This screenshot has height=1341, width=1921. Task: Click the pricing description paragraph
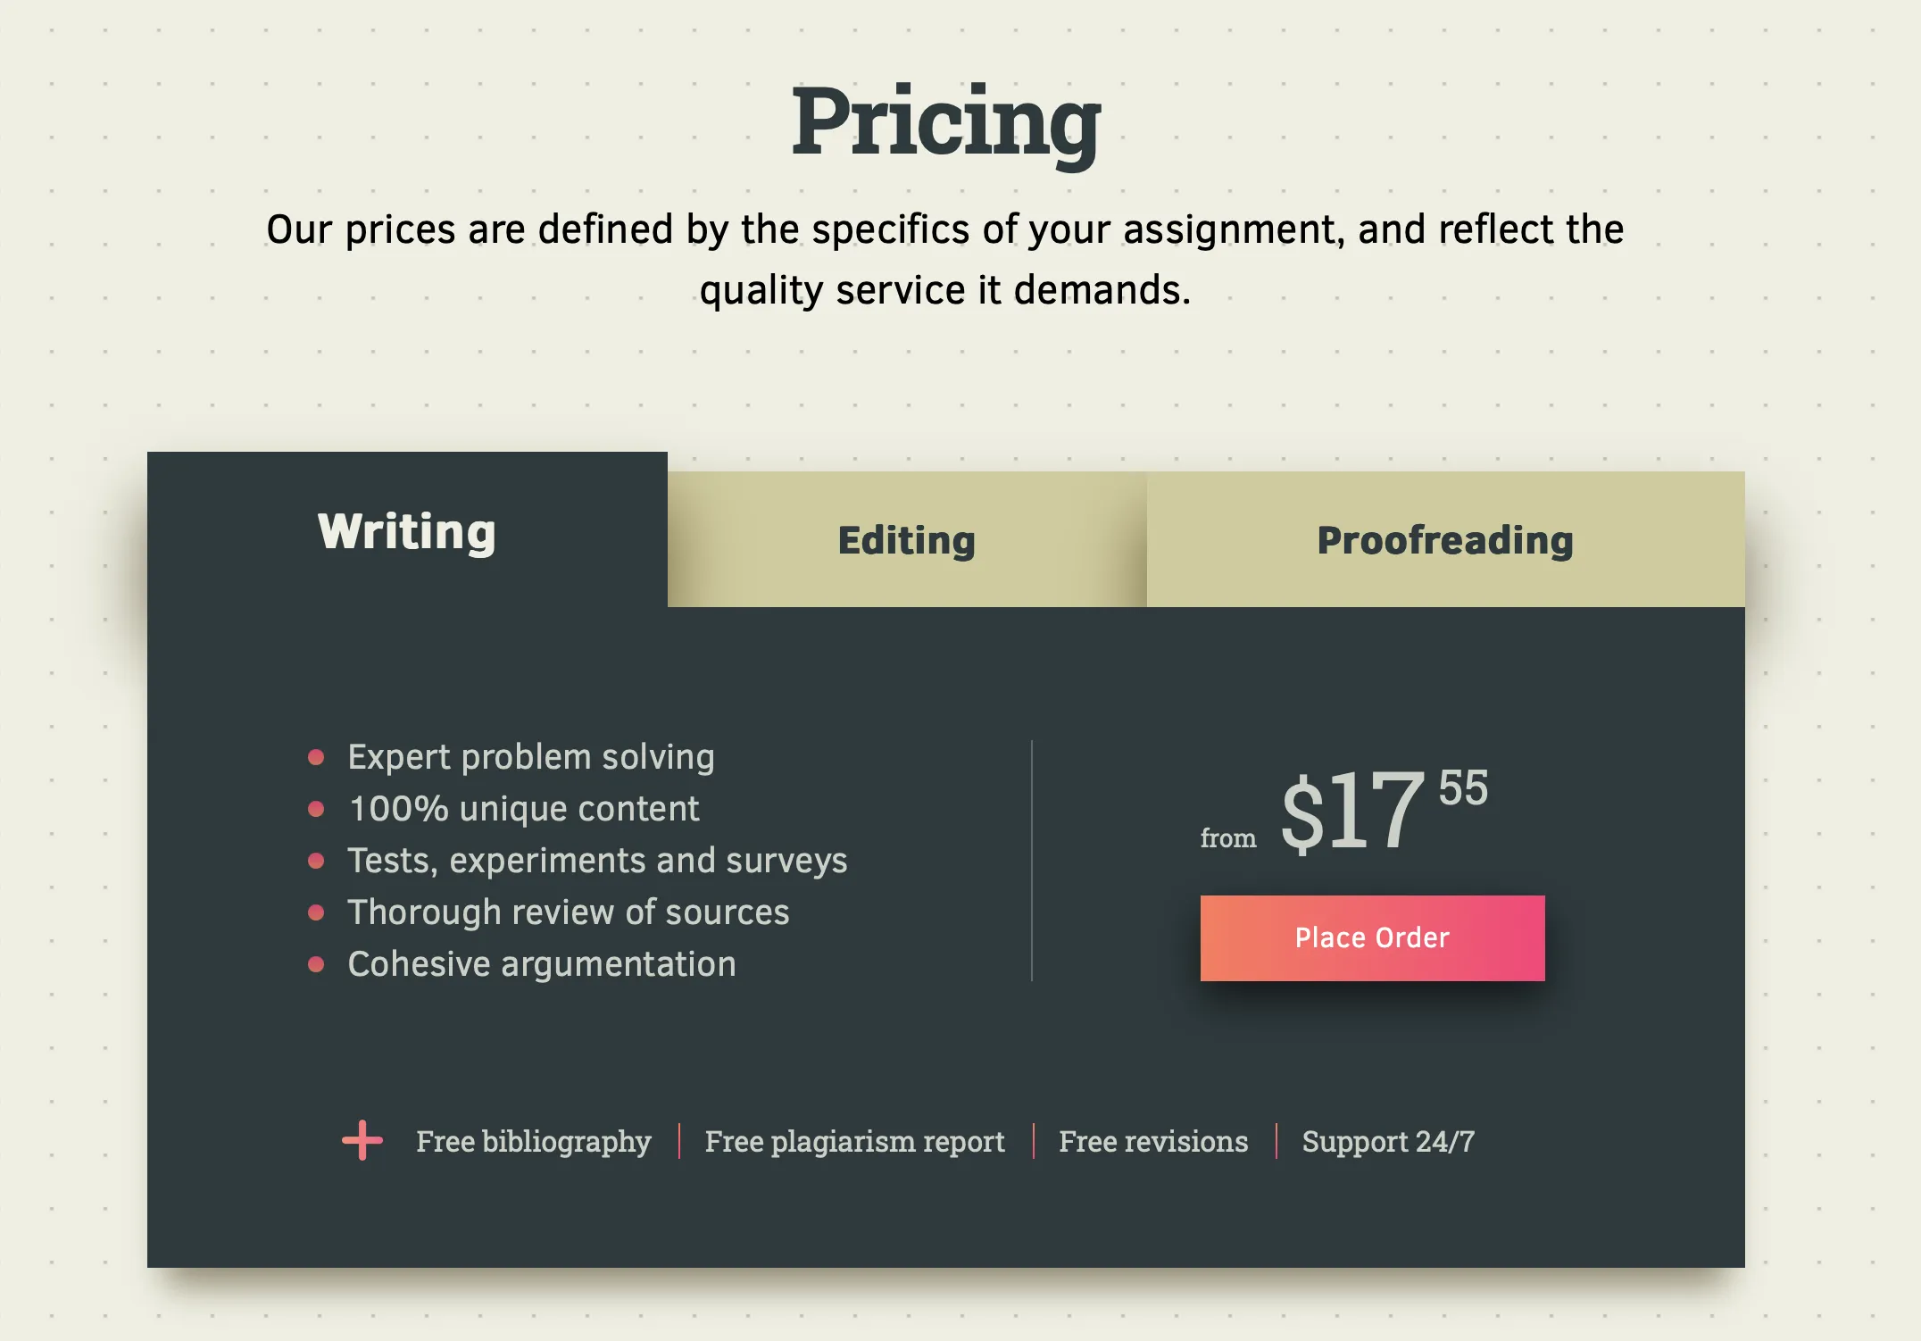pos(945,259)
